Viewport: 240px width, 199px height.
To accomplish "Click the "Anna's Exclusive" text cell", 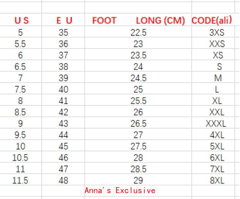I will (x=119, y=190).
